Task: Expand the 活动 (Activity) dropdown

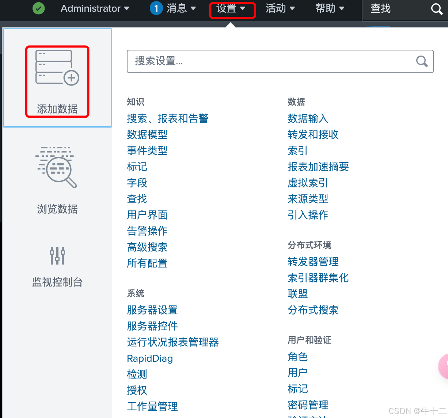Action: click(280, 8)
